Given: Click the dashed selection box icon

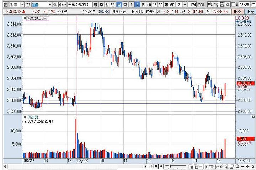Looking at the screenshot, I should coord(201,166).
